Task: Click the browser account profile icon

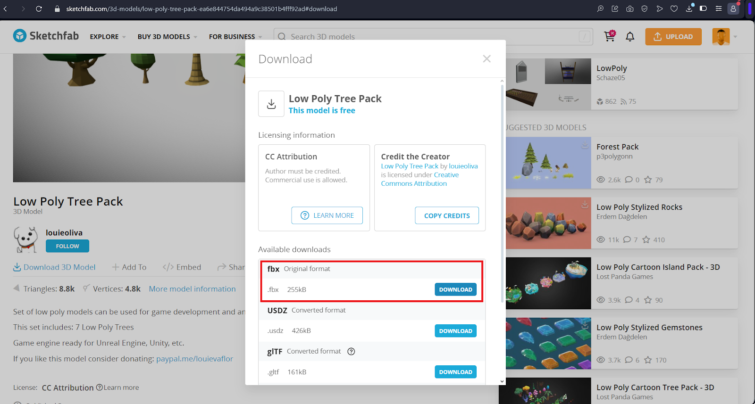Action: click(x=733, y=8)
